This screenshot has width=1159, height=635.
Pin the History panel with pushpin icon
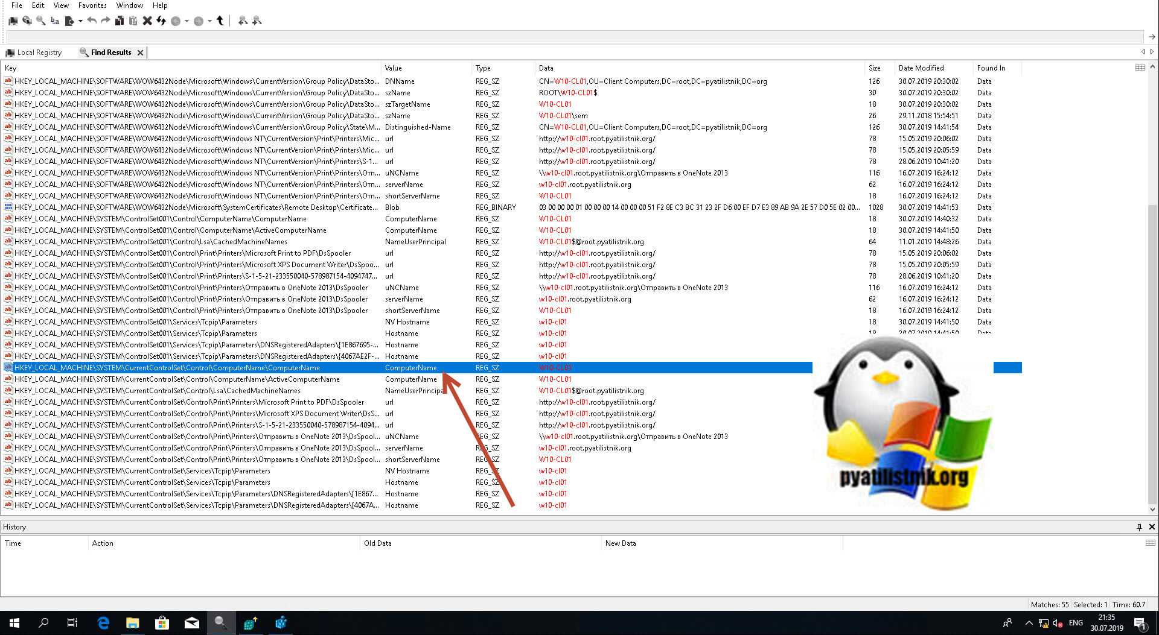click(x=1139, y=527)
